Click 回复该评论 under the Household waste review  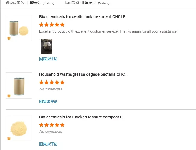[48, 101]
